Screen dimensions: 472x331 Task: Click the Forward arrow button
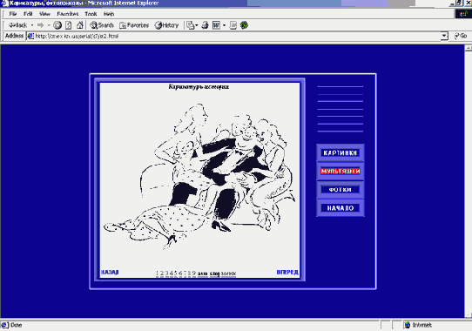click(40, 25)
